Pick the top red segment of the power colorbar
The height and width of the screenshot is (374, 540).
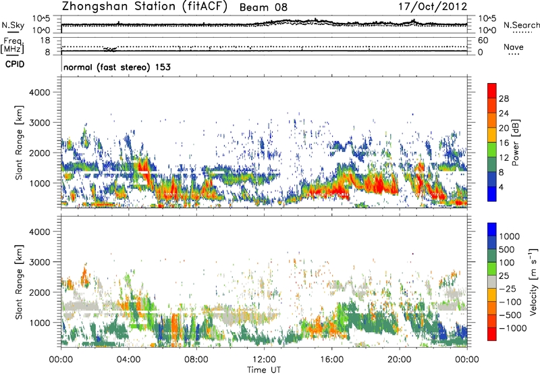pyautogui.click(x=492, y=91)
